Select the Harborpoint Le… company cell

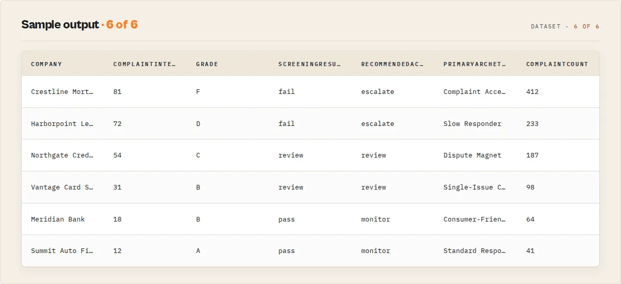point(62,124)
